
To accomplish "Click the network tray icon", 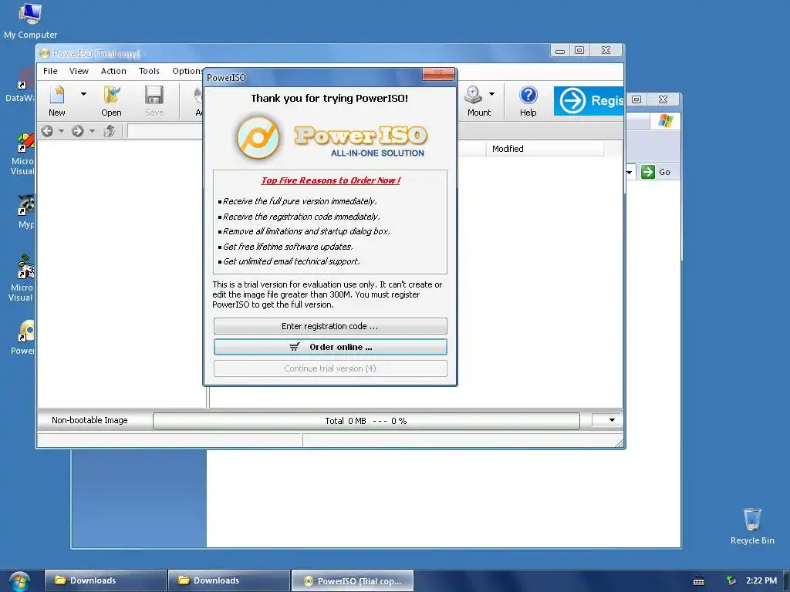I will [x=731, y=580].
